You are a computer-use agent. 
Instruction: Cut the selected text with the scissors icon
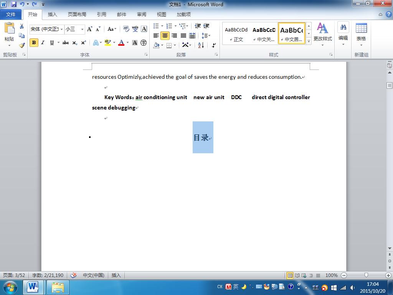22,26
